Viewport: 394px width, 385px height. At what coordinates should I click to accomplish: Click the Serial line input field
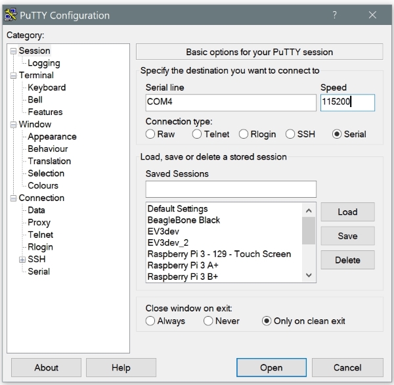pyautogui.click(x=231, y=102)
